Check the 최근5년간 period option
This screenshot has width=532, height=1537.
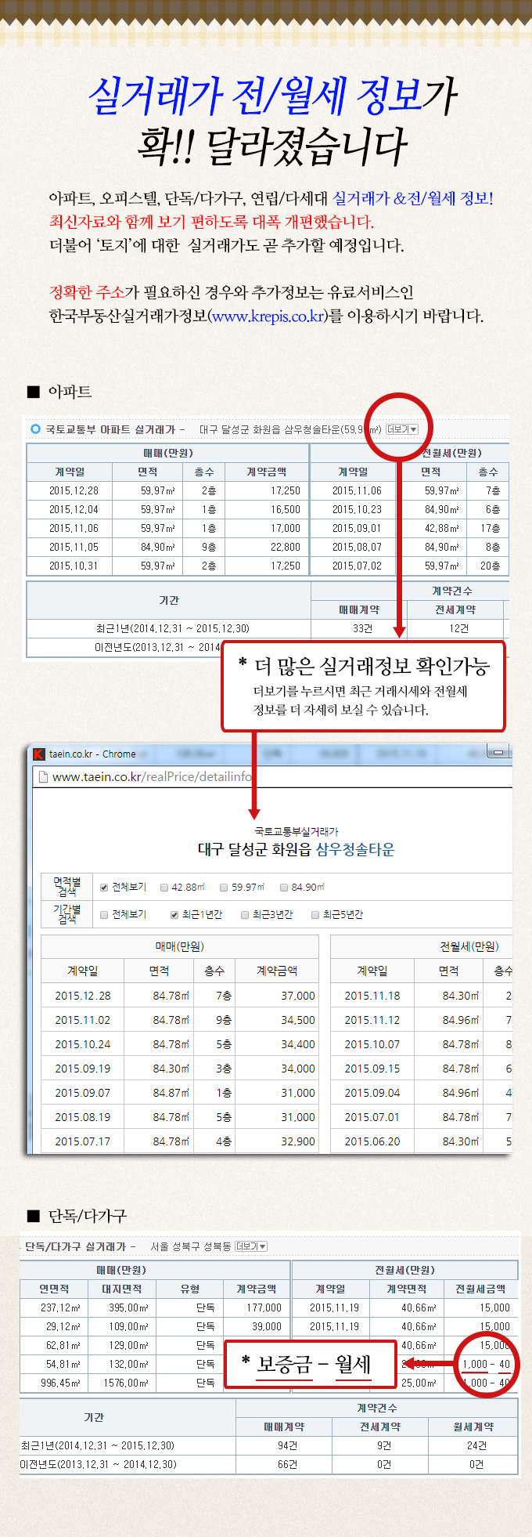click(x=315, y=914)
